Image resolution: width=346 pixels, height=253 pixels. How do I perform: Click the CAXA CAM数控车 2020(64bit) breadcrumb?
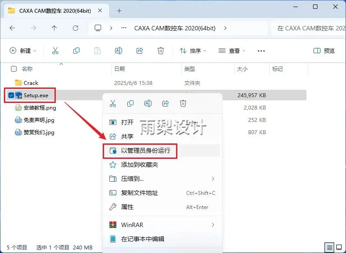coord(175,28)
